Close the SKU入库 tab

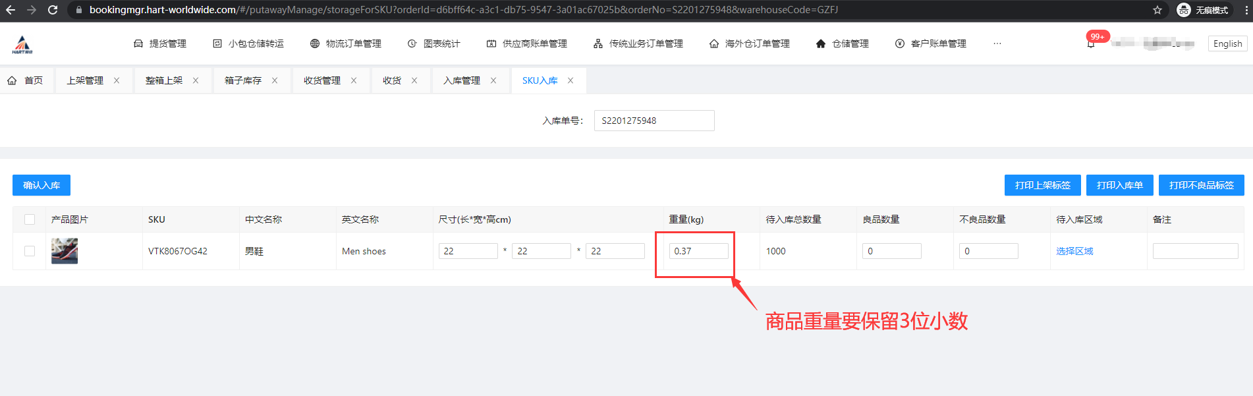tap(571, 80)
